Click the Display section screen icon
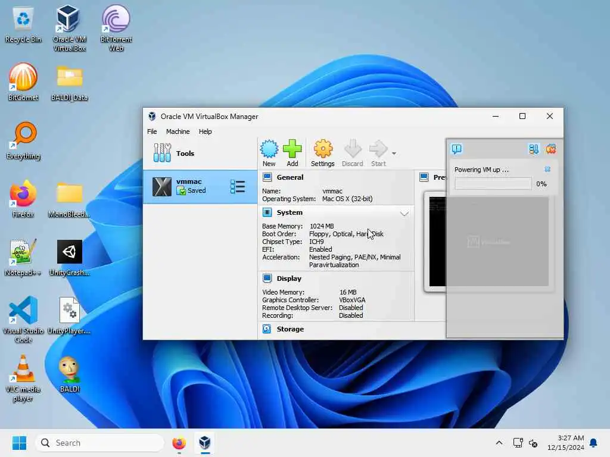Viewport: 610px width, 457px height. [x=267, y=278]
